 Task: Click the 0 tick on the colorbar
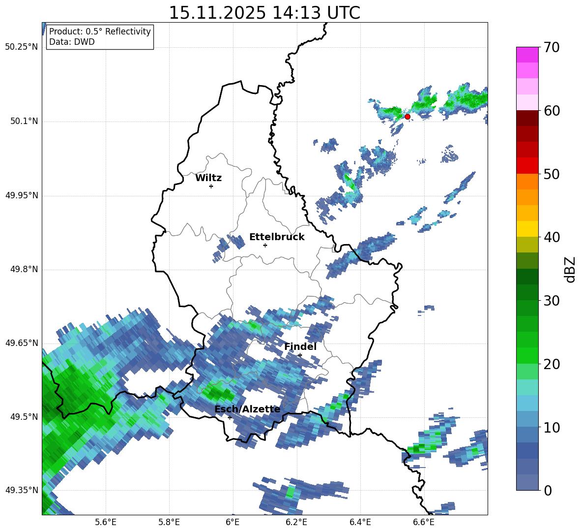pyautogui.click(x=548, y=491)
